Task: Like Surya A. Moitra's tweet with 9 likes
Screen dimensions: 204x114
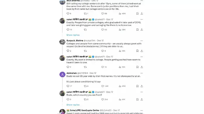Action: (x=103, y=51)
